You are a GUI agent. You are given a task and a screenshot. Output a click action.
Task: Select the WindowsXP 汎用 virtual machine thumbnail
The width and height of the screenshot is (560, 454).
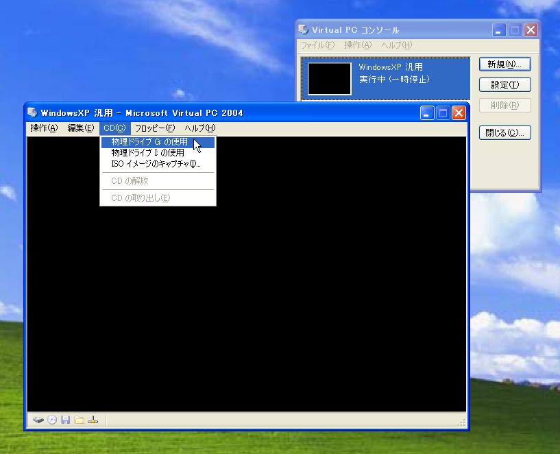(x=330, y=79)
